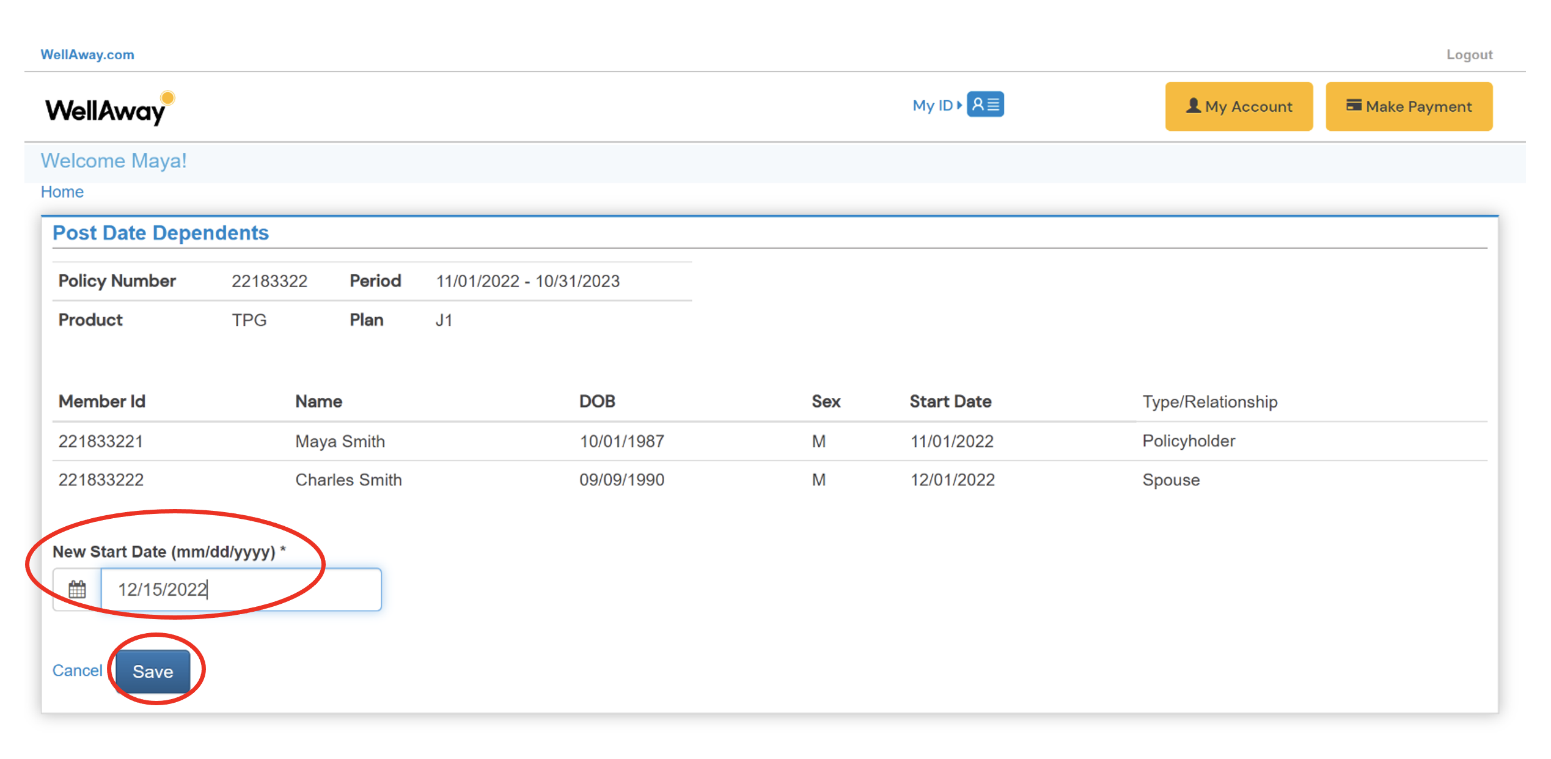Click the DOB column header
Image resolution: width=1551 pixels, height=759 pixels.
point(597,402)
